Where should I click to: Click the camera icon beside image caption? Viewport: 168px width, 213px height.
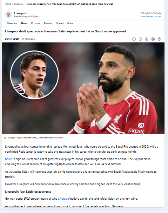click(5, 138)
